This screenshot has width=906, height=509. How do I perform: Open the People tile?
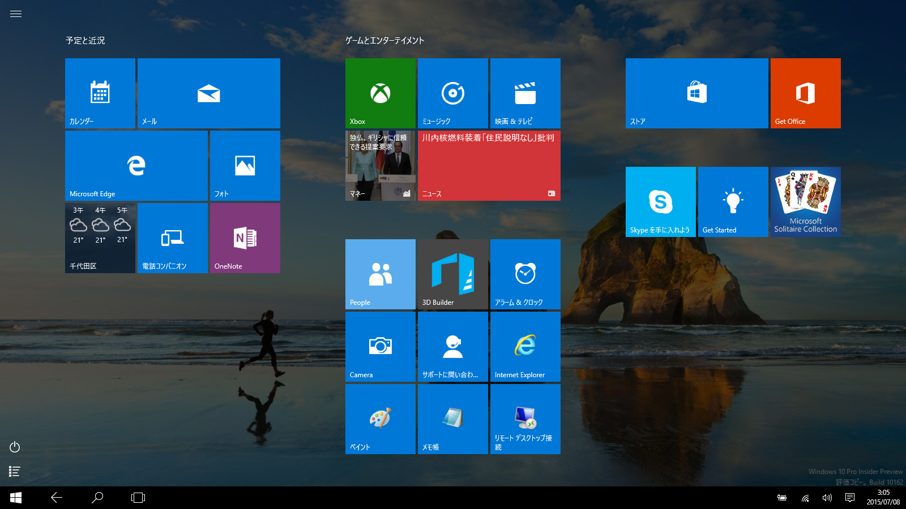[x=380, y=274]
